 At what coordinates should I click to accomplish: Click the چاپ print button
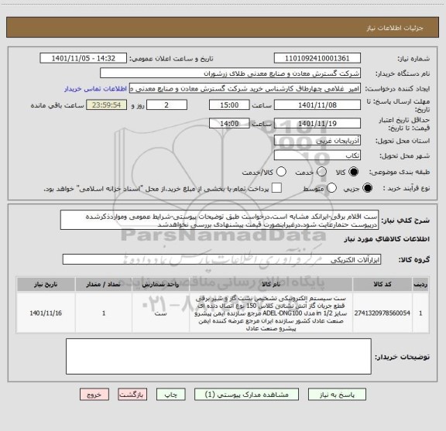[x=170, y=395]
